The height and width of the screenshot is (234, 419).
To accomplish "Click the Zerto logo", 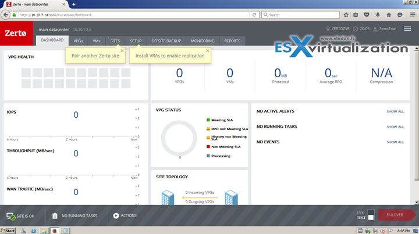I will [16, 33].
